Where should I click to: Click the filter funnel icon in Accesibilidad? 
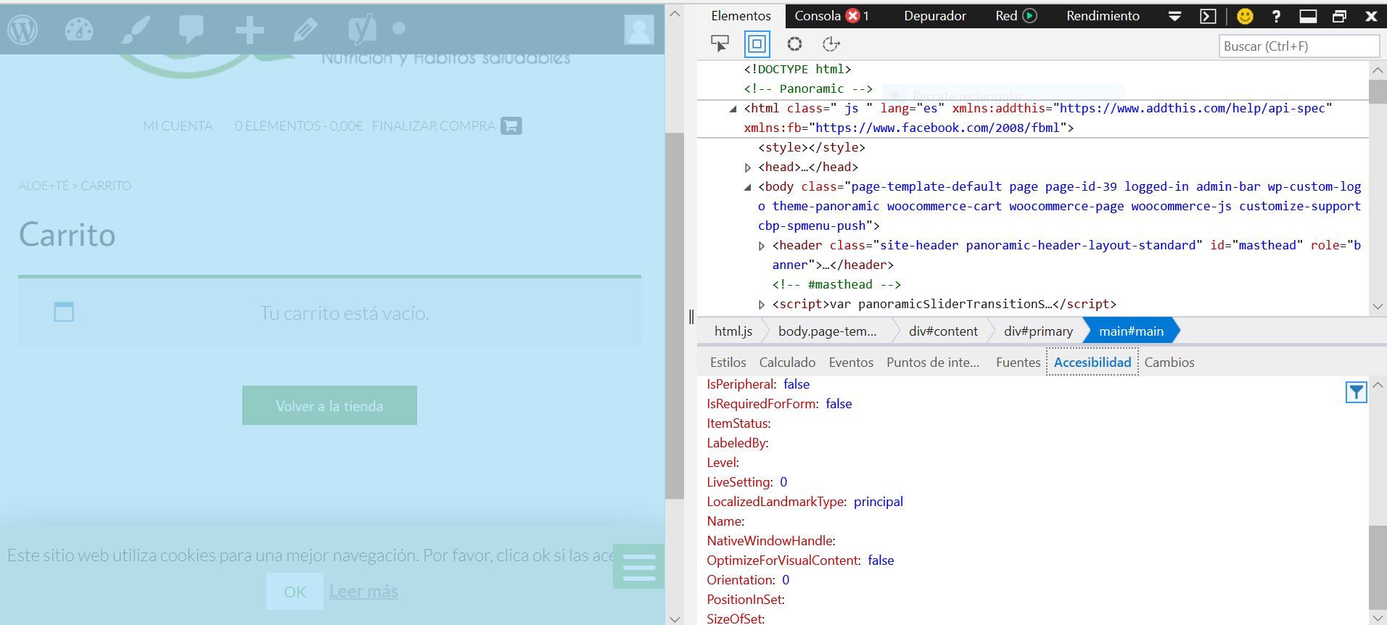[x=1356, y=392]
